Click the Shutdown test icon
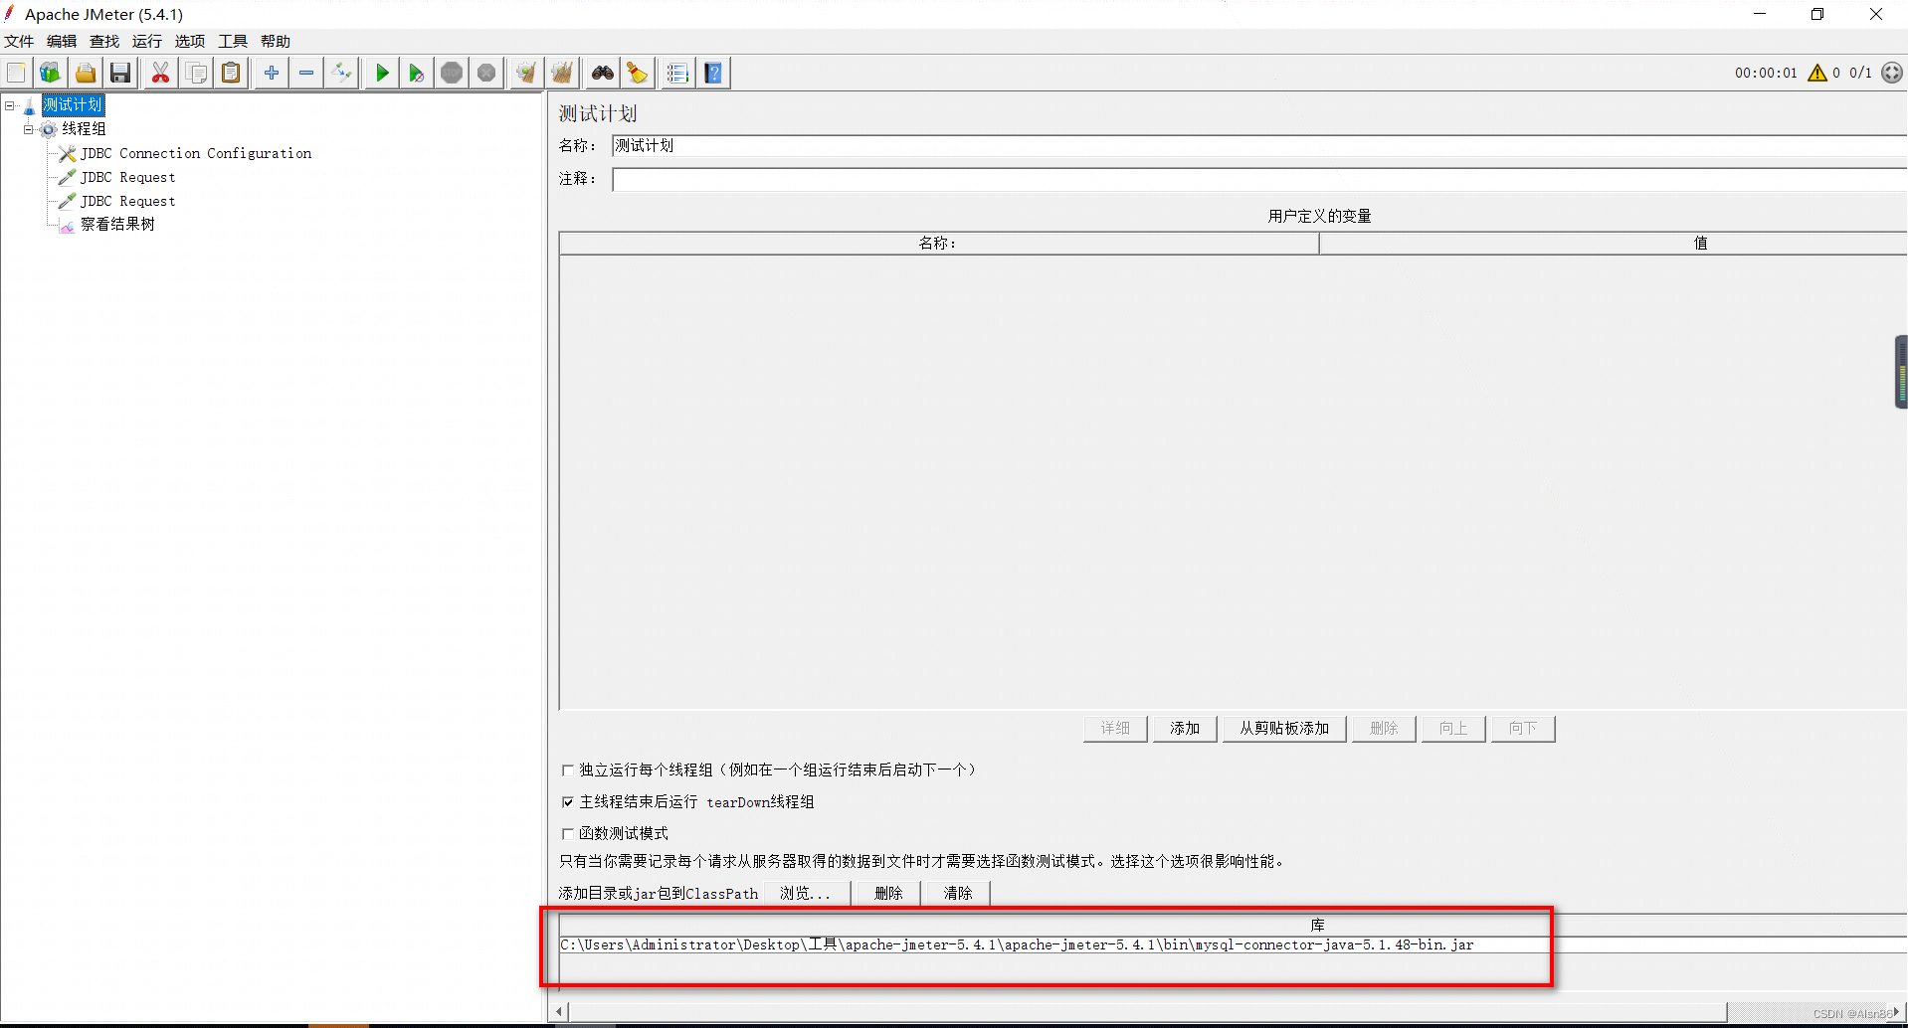The height and width of the screenshot is (1028, 1908). point(486,73)
